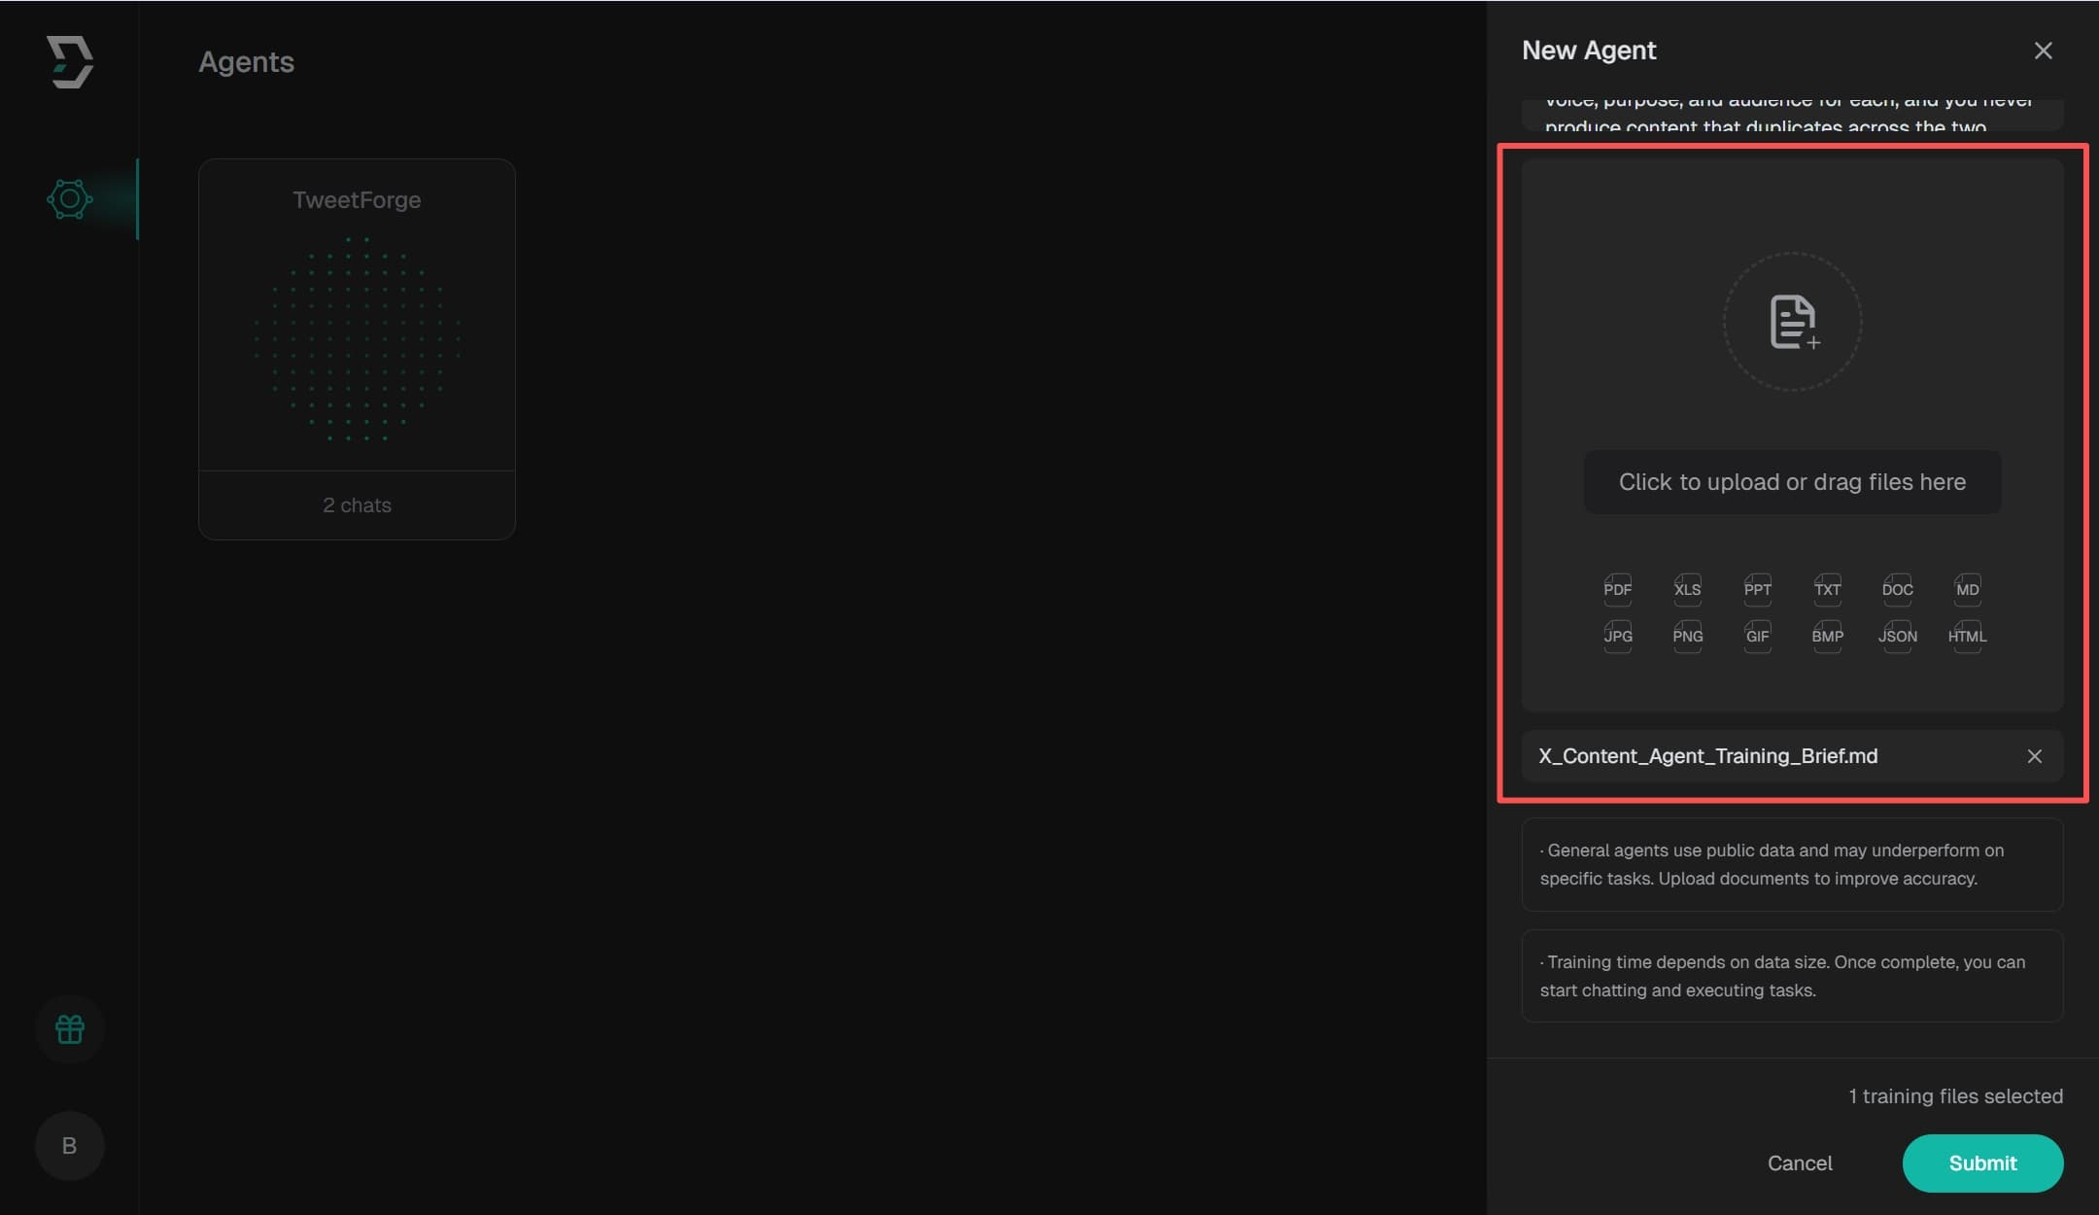Close the New Agent panel

point(2043,51)
